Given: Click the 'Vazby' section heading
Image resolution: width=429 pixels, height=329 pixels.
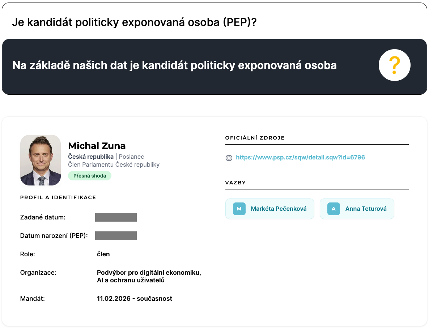Looking at the screenshot, I should click(235, 183).
